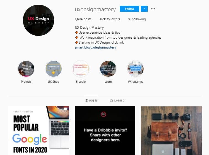Open the Projects story highlight circle
This screenshot has width=209, height=155.
click(x=26, y=69)
